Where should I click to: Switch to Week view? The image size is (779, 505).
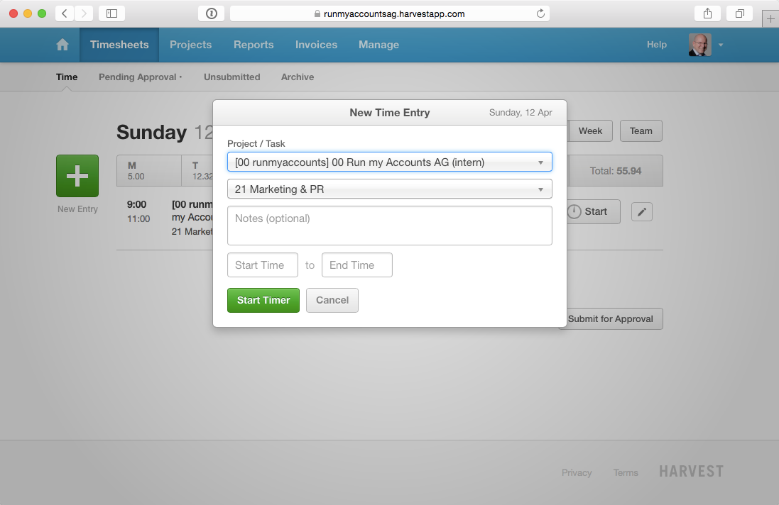(590, 131)
